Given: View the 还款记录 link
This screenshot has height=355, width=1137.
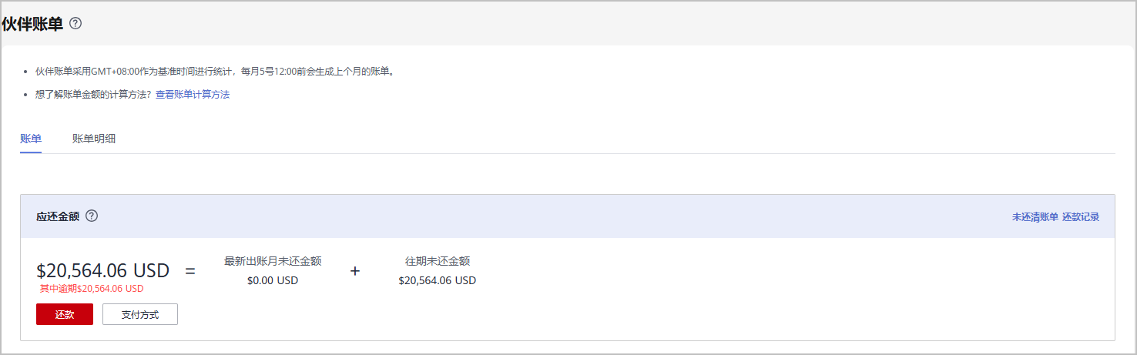Looking at the screenshot, I should click(x=1081, y=217).
